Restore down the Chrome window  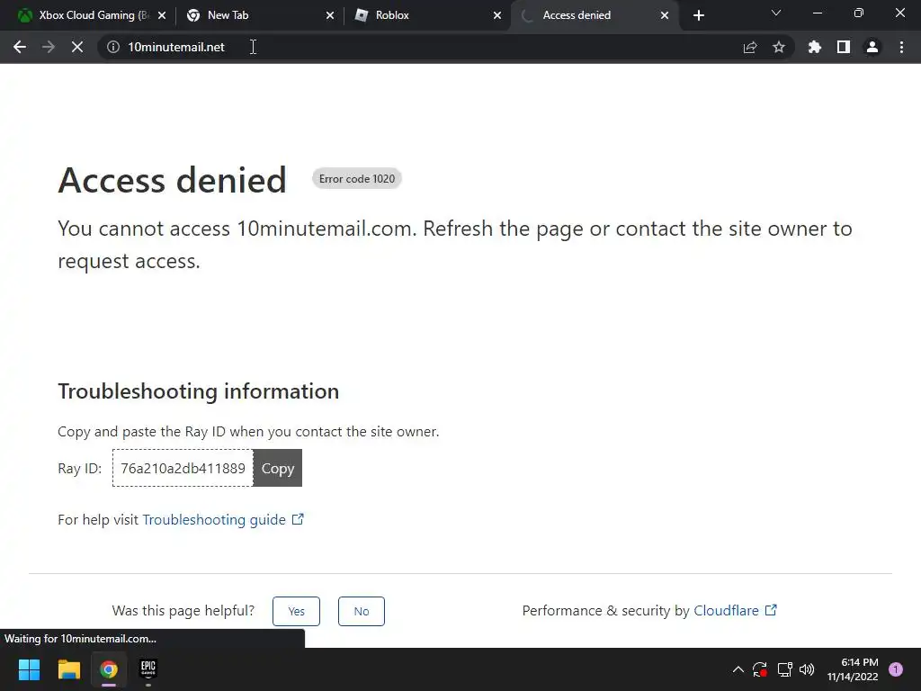[859, 13]
